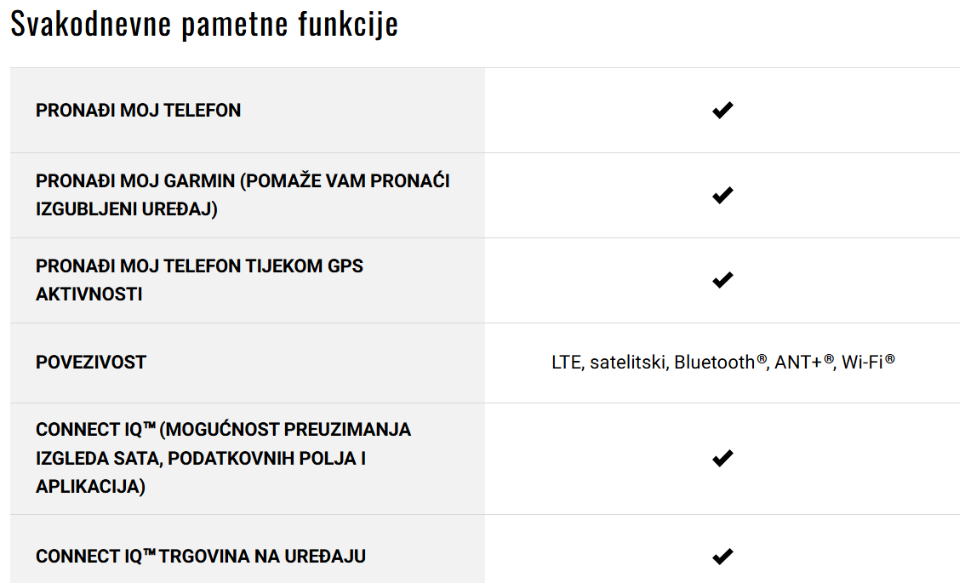This screenshot has height=583, width=965.
Task: Select the Pronađi moj telefon label
Action: (x=139, y=110)
